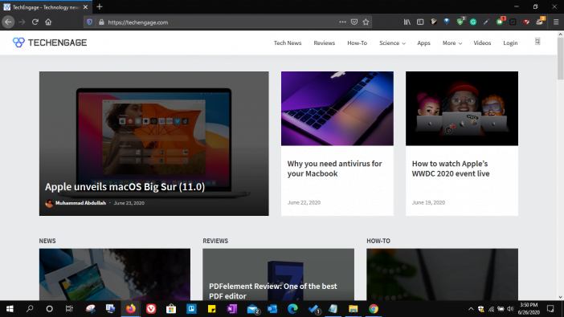Show hidden system tray icons chevron
This screenshot has height=317, width=564.
pos(471,309)
